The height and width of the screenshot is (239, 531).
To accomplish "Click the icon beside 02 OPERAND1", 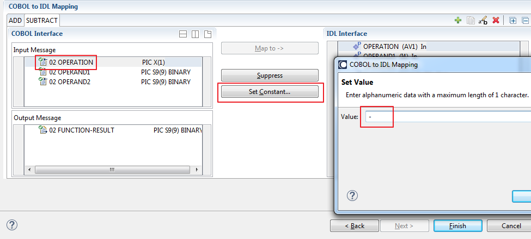I will pyautogui.click(x=43, y=72).
